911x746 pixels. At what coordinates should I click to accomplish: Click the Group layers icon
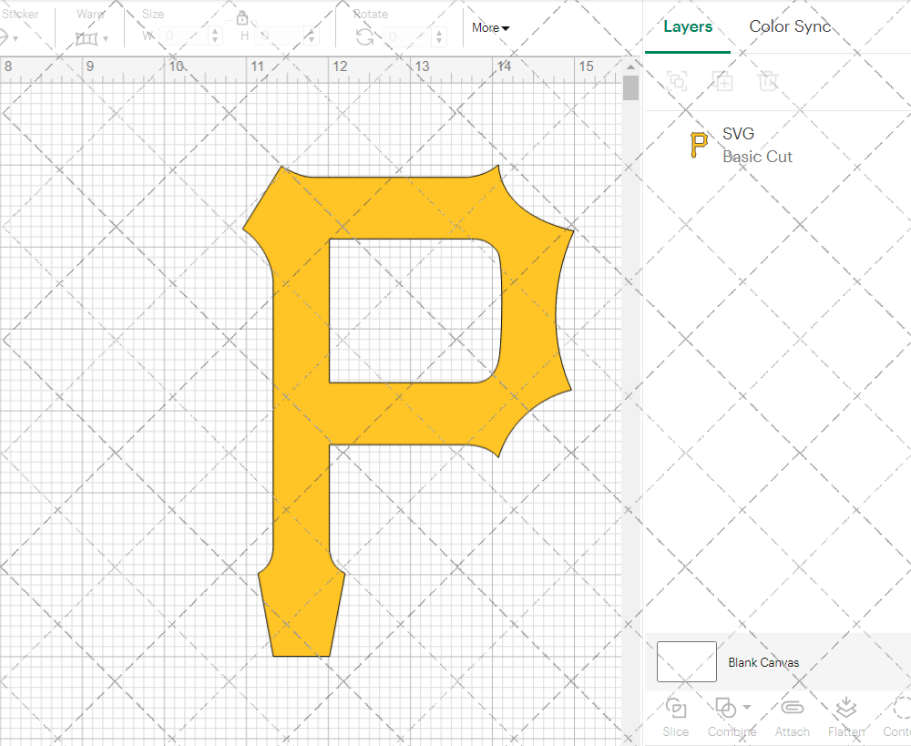coord(677,81)
